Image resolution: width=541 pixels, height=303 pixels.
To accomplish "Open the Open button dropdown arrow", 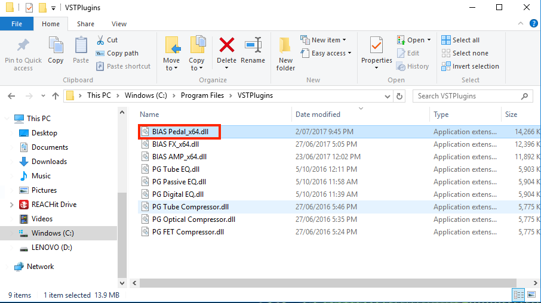I will (x=429, y=40).
